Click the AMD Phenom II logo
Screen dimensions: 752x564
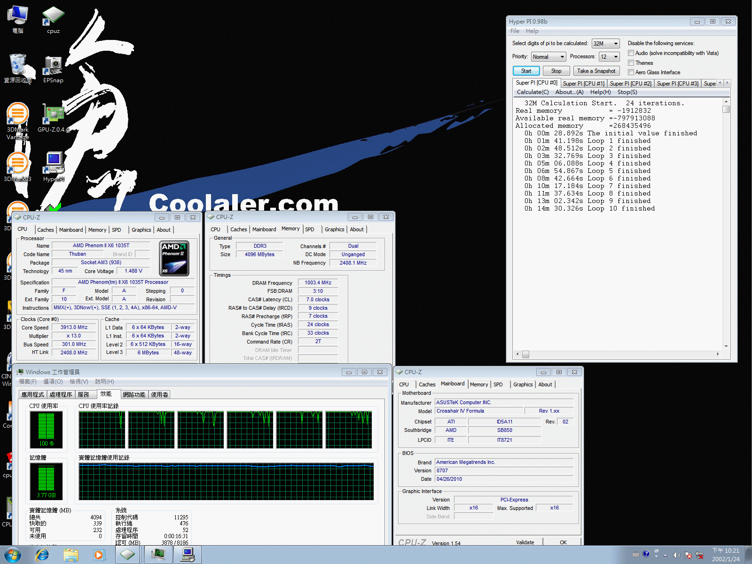pyautogui.click(x=175, y=258)
